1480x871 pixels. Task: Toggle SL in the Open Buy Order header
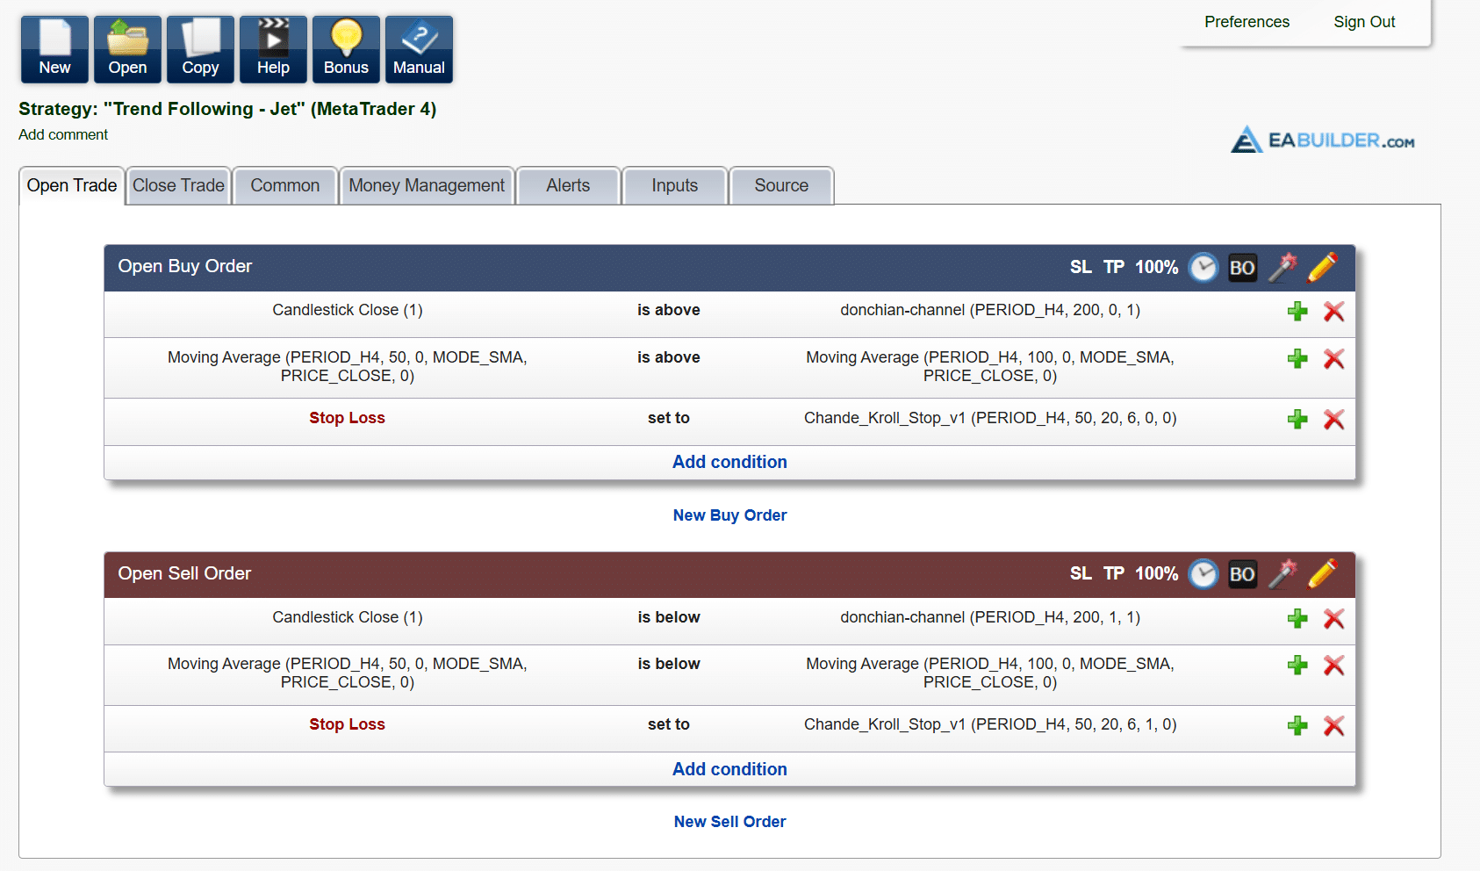1081,268
